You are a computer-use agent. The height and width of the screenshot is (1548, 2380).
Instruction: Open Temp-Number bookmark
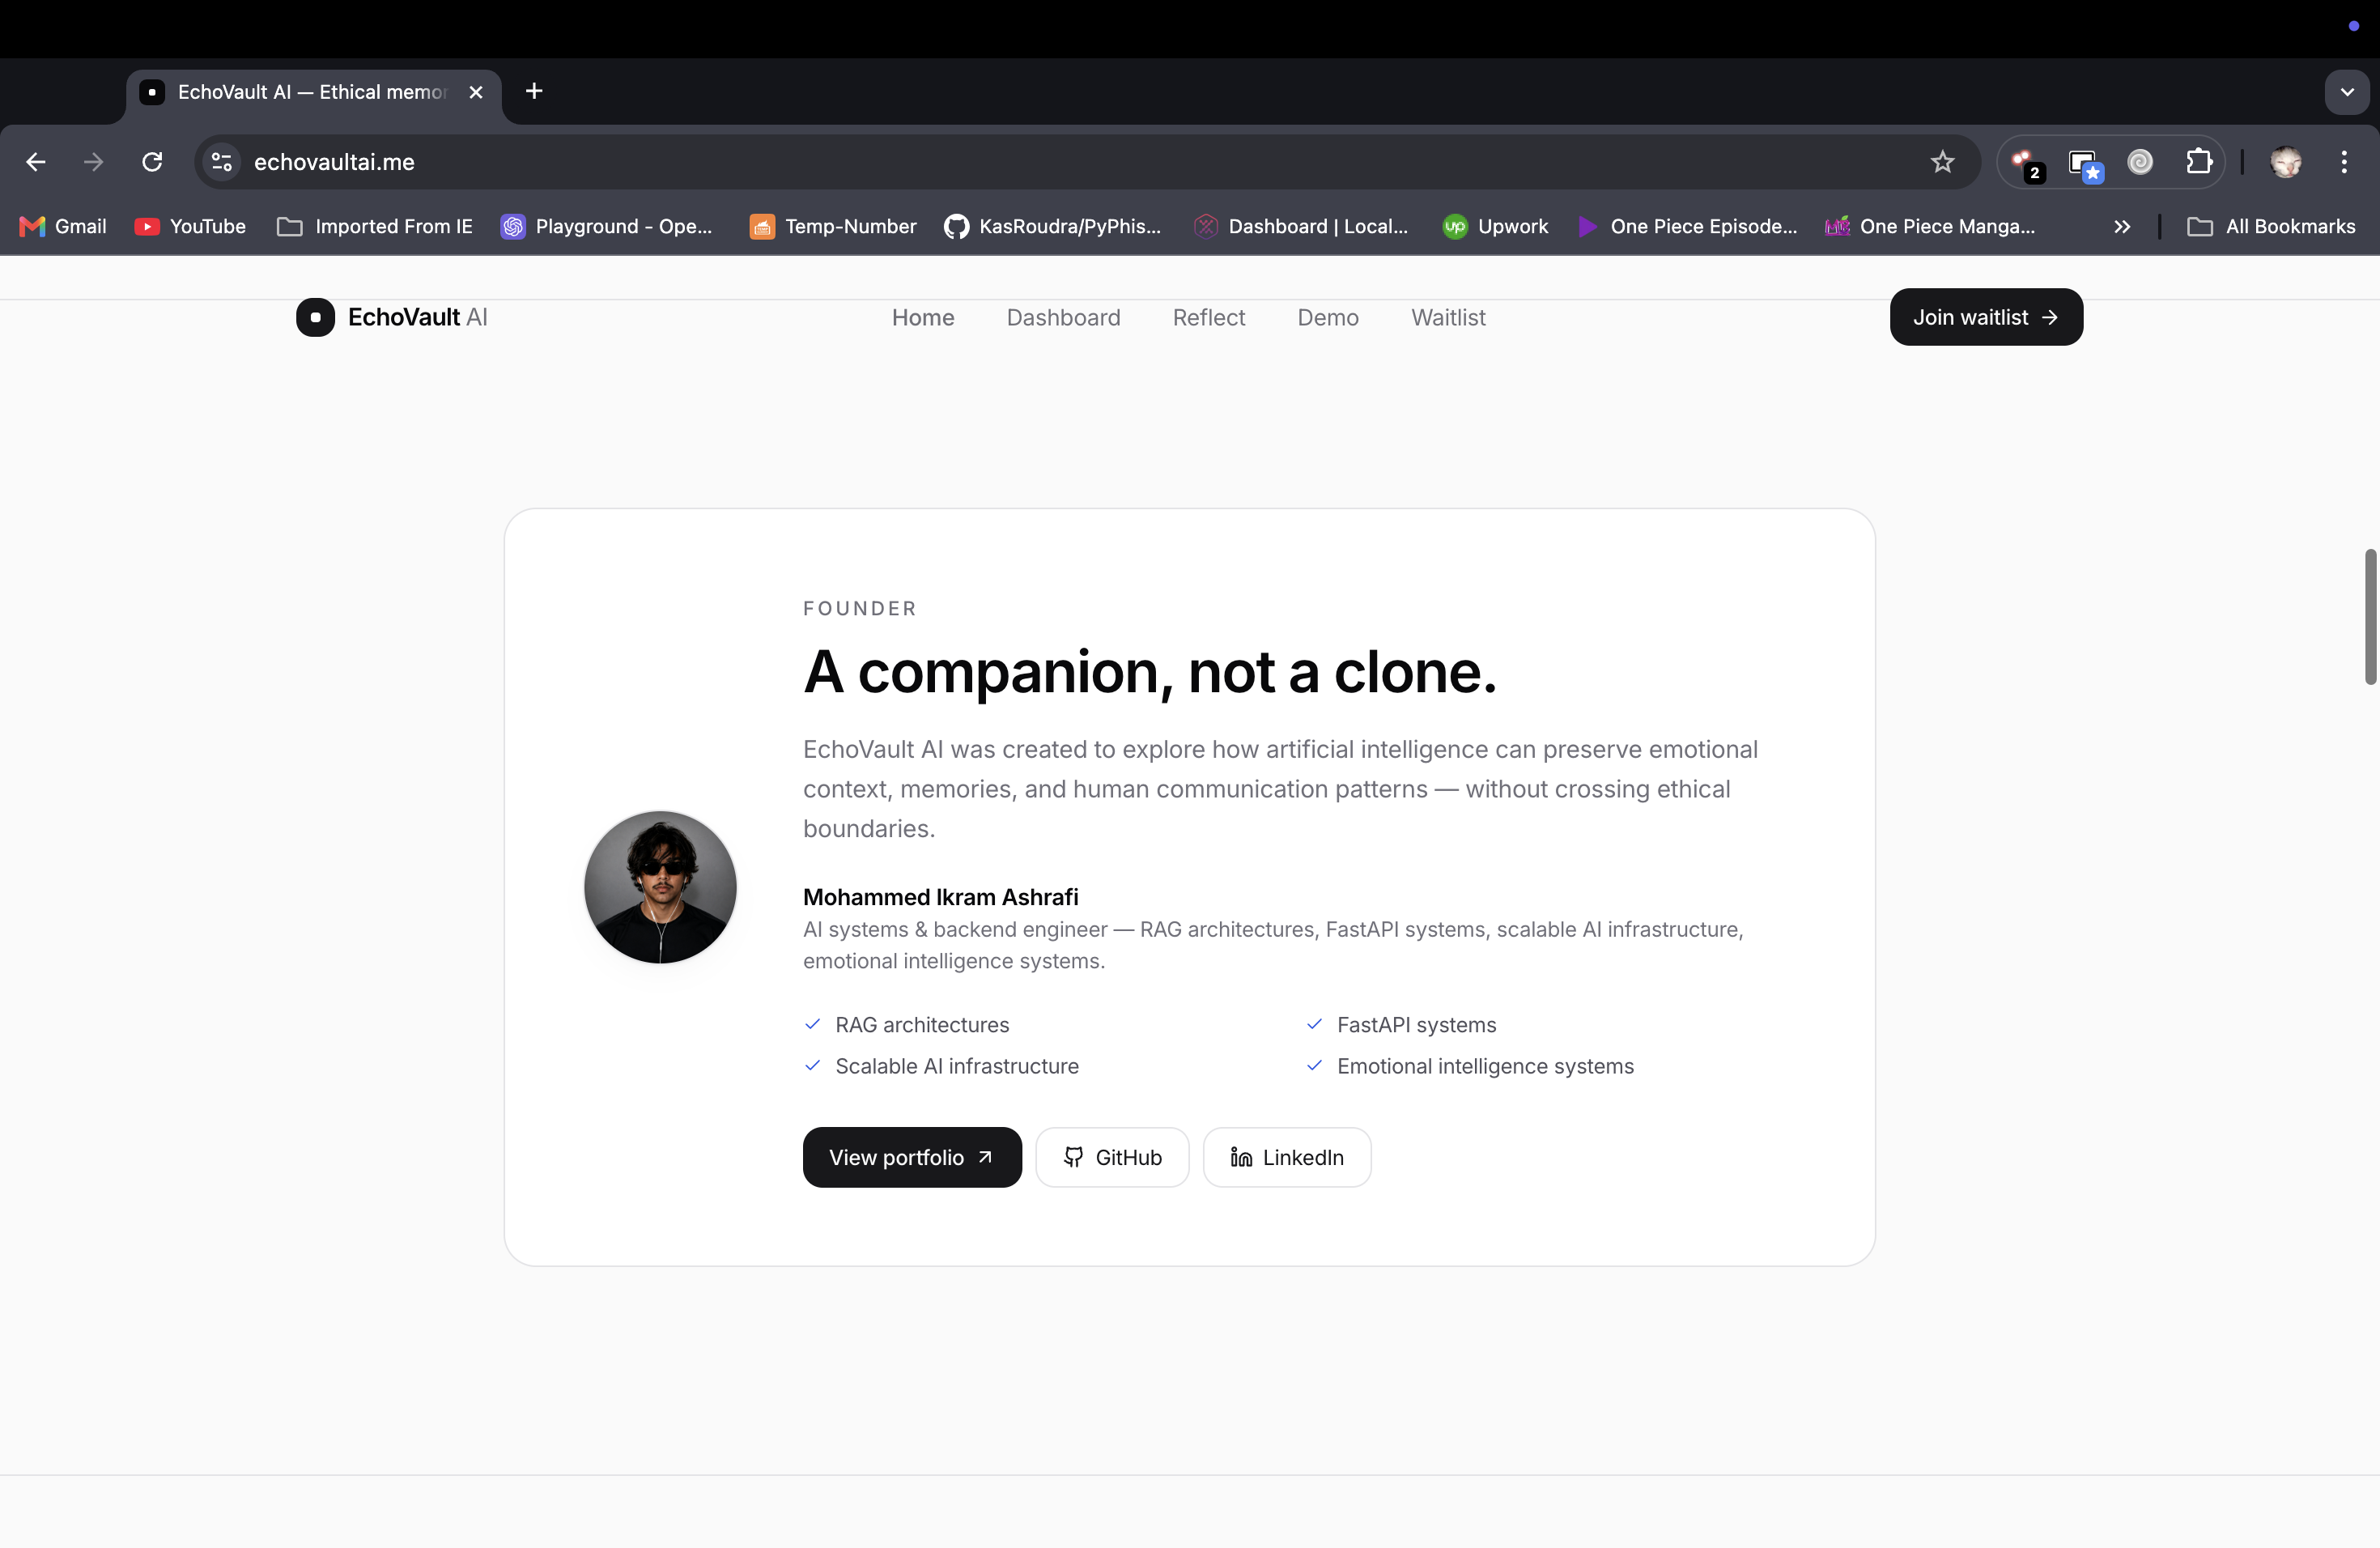(833, 227)
